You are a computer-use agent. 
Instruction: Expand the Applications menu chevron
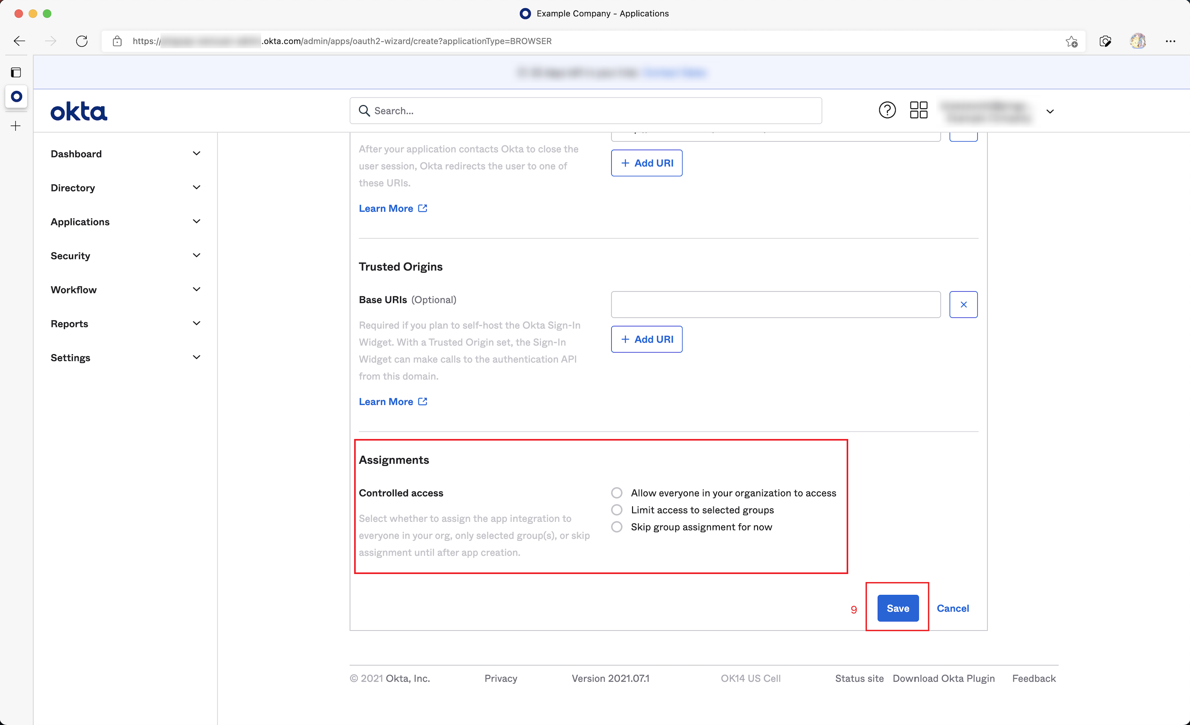coord(197,221)
